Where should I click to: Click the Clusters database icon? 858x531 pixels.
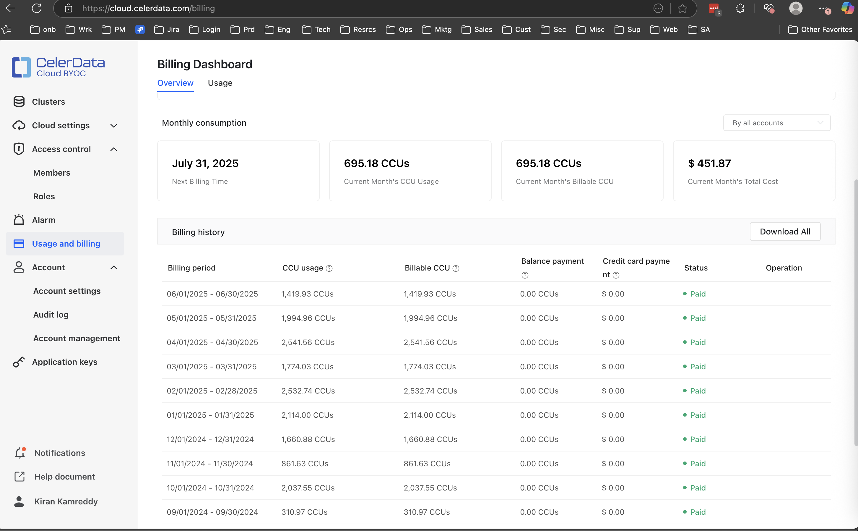tap(19, 102)
